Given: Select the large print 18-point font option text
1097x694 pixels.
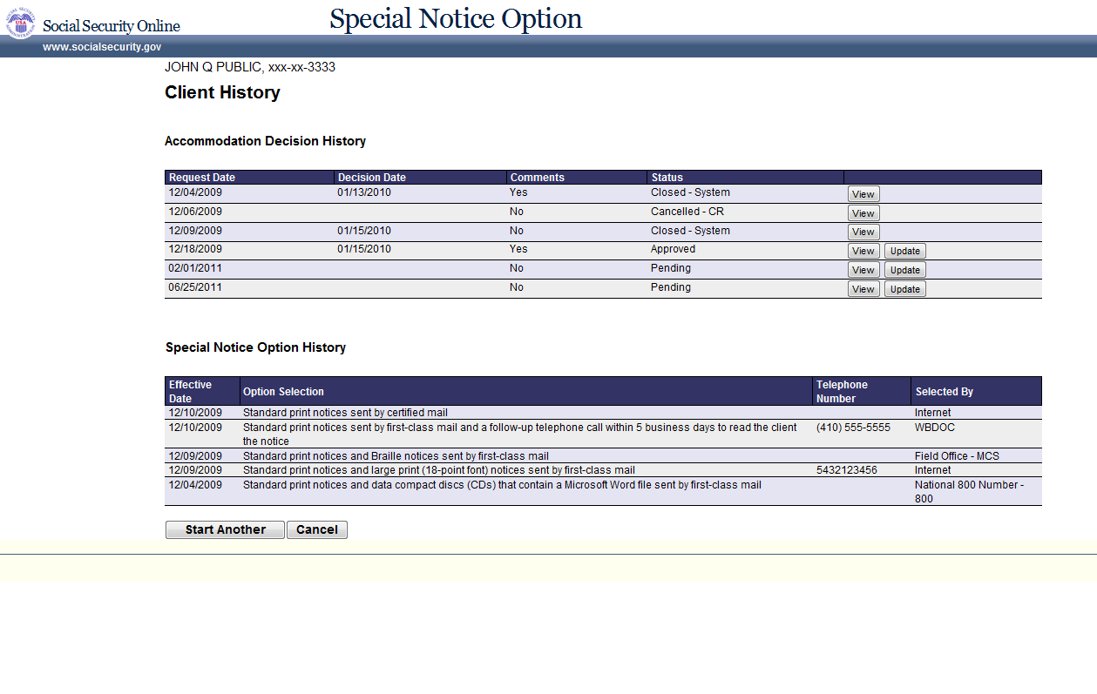Looking at the screenshot, I should (439, 470).
